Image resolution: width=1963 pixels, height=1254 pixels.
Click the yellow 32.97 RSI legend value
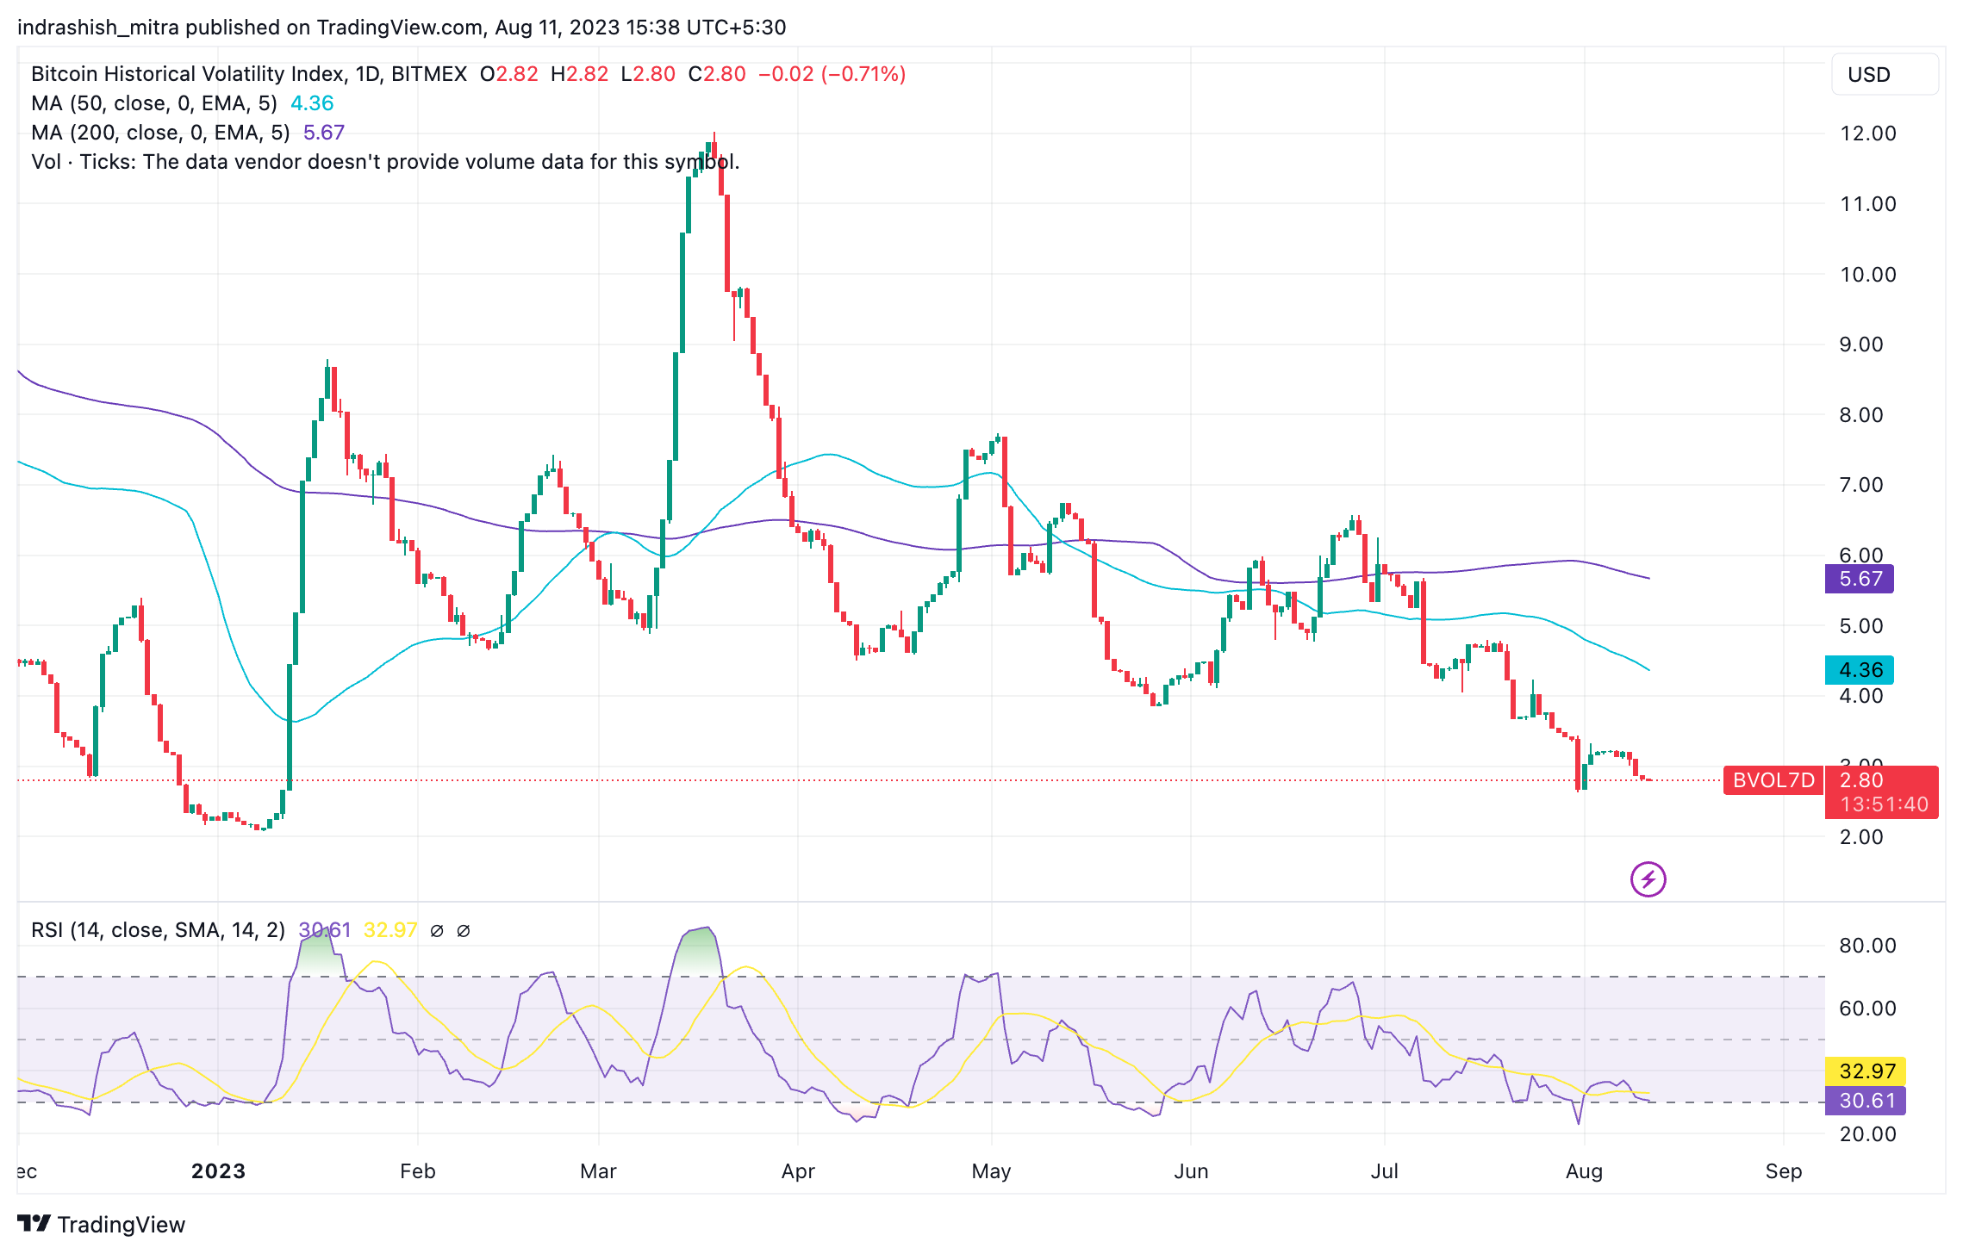[390, 930]
